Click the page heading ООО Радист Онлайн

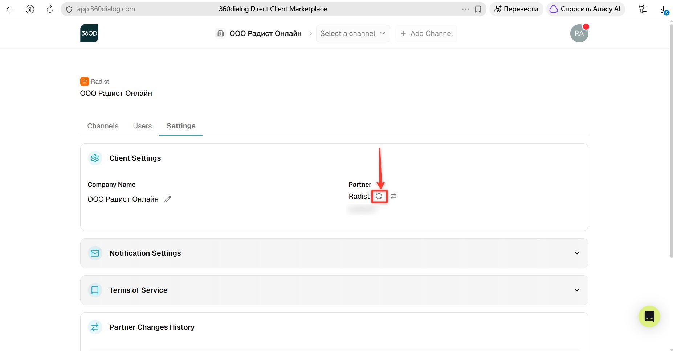tap(116, 93)
